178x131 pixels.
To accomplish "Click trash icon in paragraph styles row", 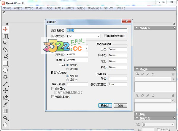I will [x=173, y=74].
